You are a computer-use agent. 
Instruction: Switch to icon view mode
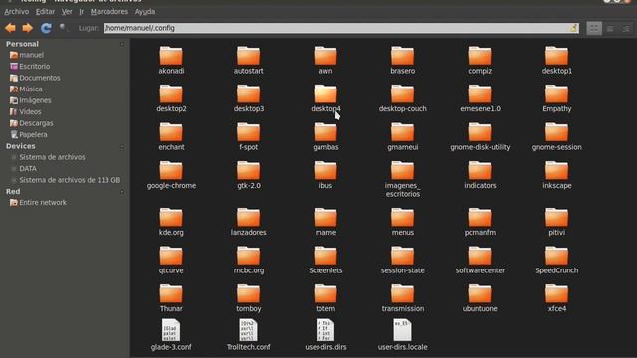tap(594, 28)
